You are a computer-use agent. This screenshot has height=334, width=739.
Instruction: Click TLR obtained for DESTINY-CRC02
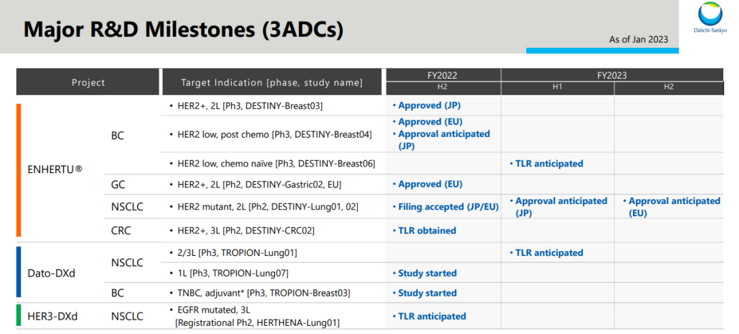tap(427, 231)
